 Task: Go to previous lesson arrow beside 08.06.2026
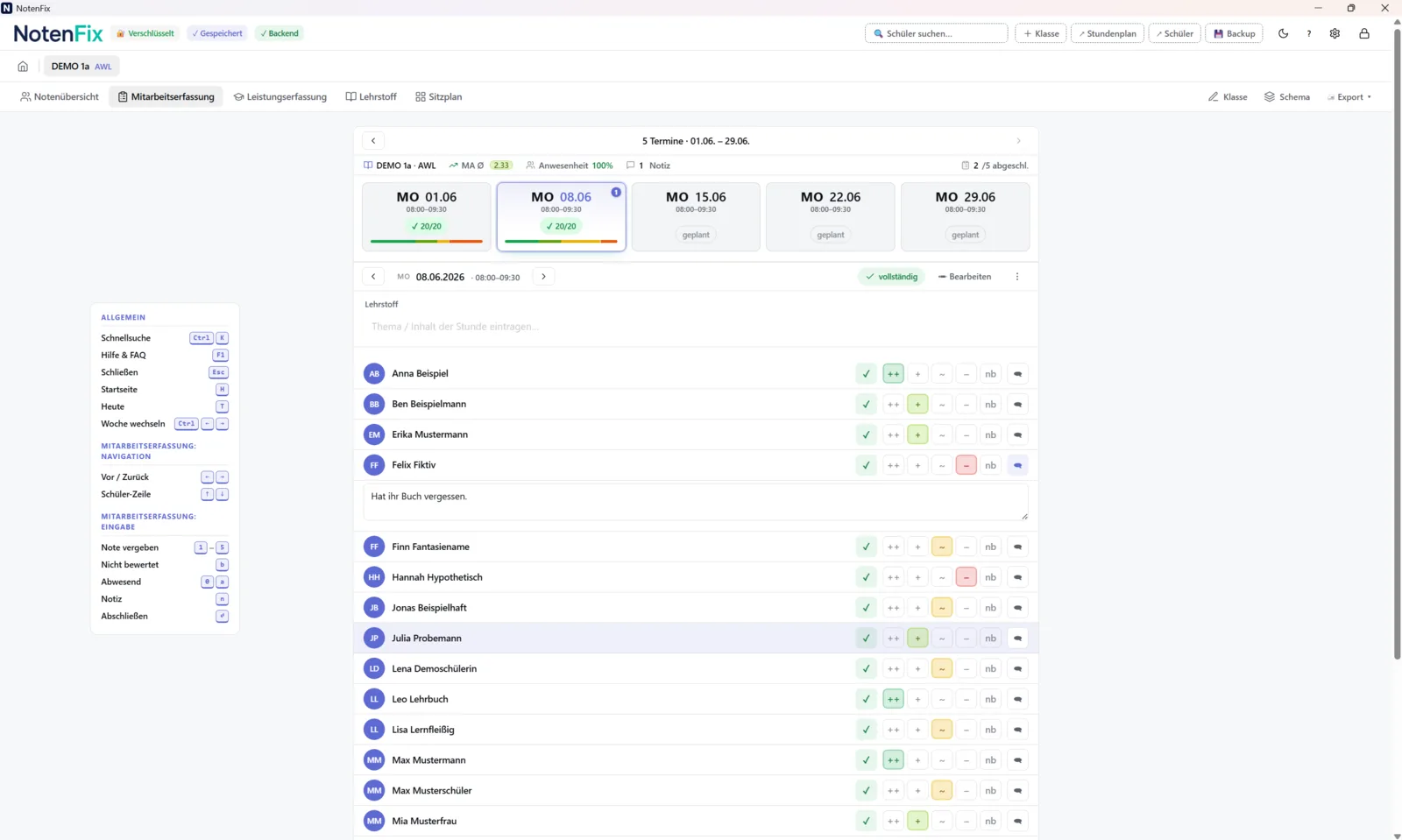(x=373, y=277)
